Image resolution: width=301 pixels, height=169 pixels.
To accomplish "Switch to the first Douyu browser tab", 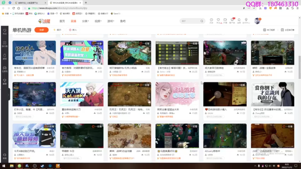I will click(x=30, y=3).
